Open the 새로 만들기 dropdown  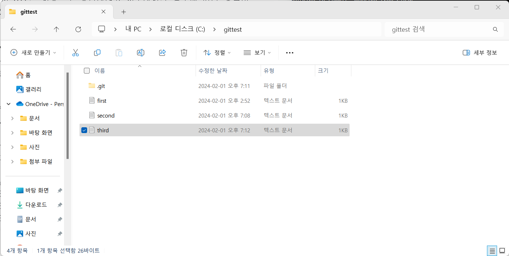(x=33, y=53)
